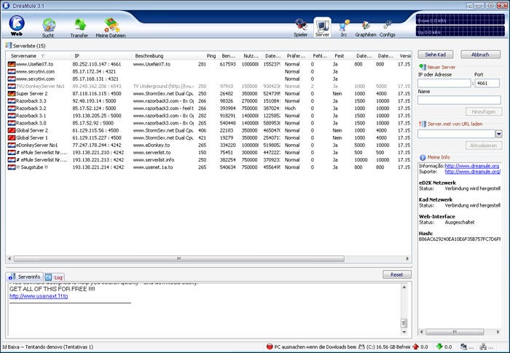510x353 pixels.
Task: Click www.serverlist.info description cell
Action: coord(154,160)
